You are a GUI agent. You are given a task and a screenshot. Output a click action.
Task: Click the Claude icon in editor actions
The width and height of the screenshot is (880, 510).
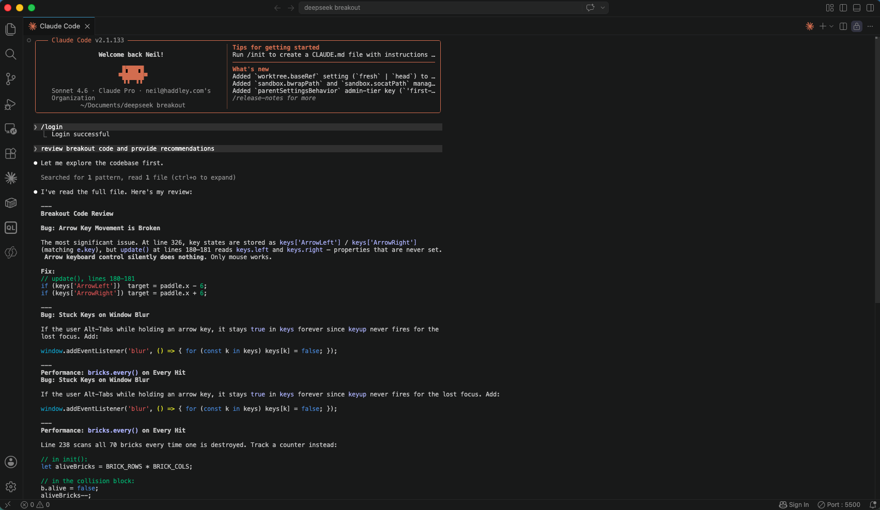click(810, 26)
